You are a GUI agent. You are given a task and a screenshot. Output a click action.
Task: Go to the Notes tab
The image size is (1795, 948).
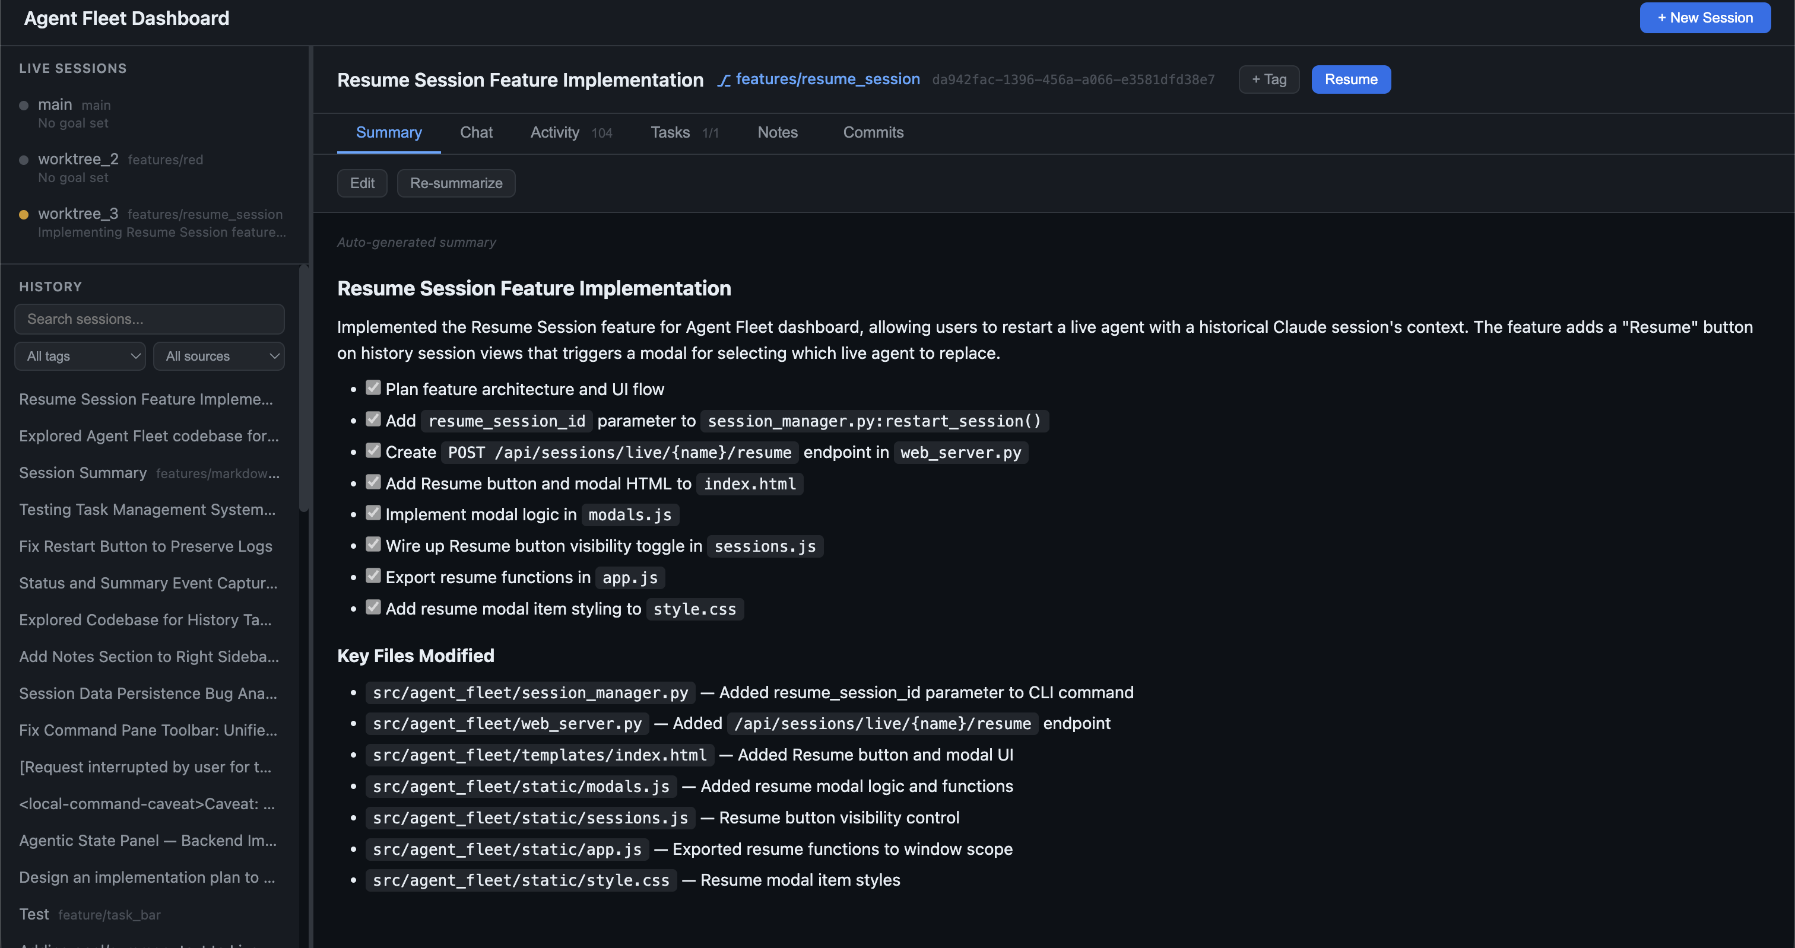(x=778, y=132)
